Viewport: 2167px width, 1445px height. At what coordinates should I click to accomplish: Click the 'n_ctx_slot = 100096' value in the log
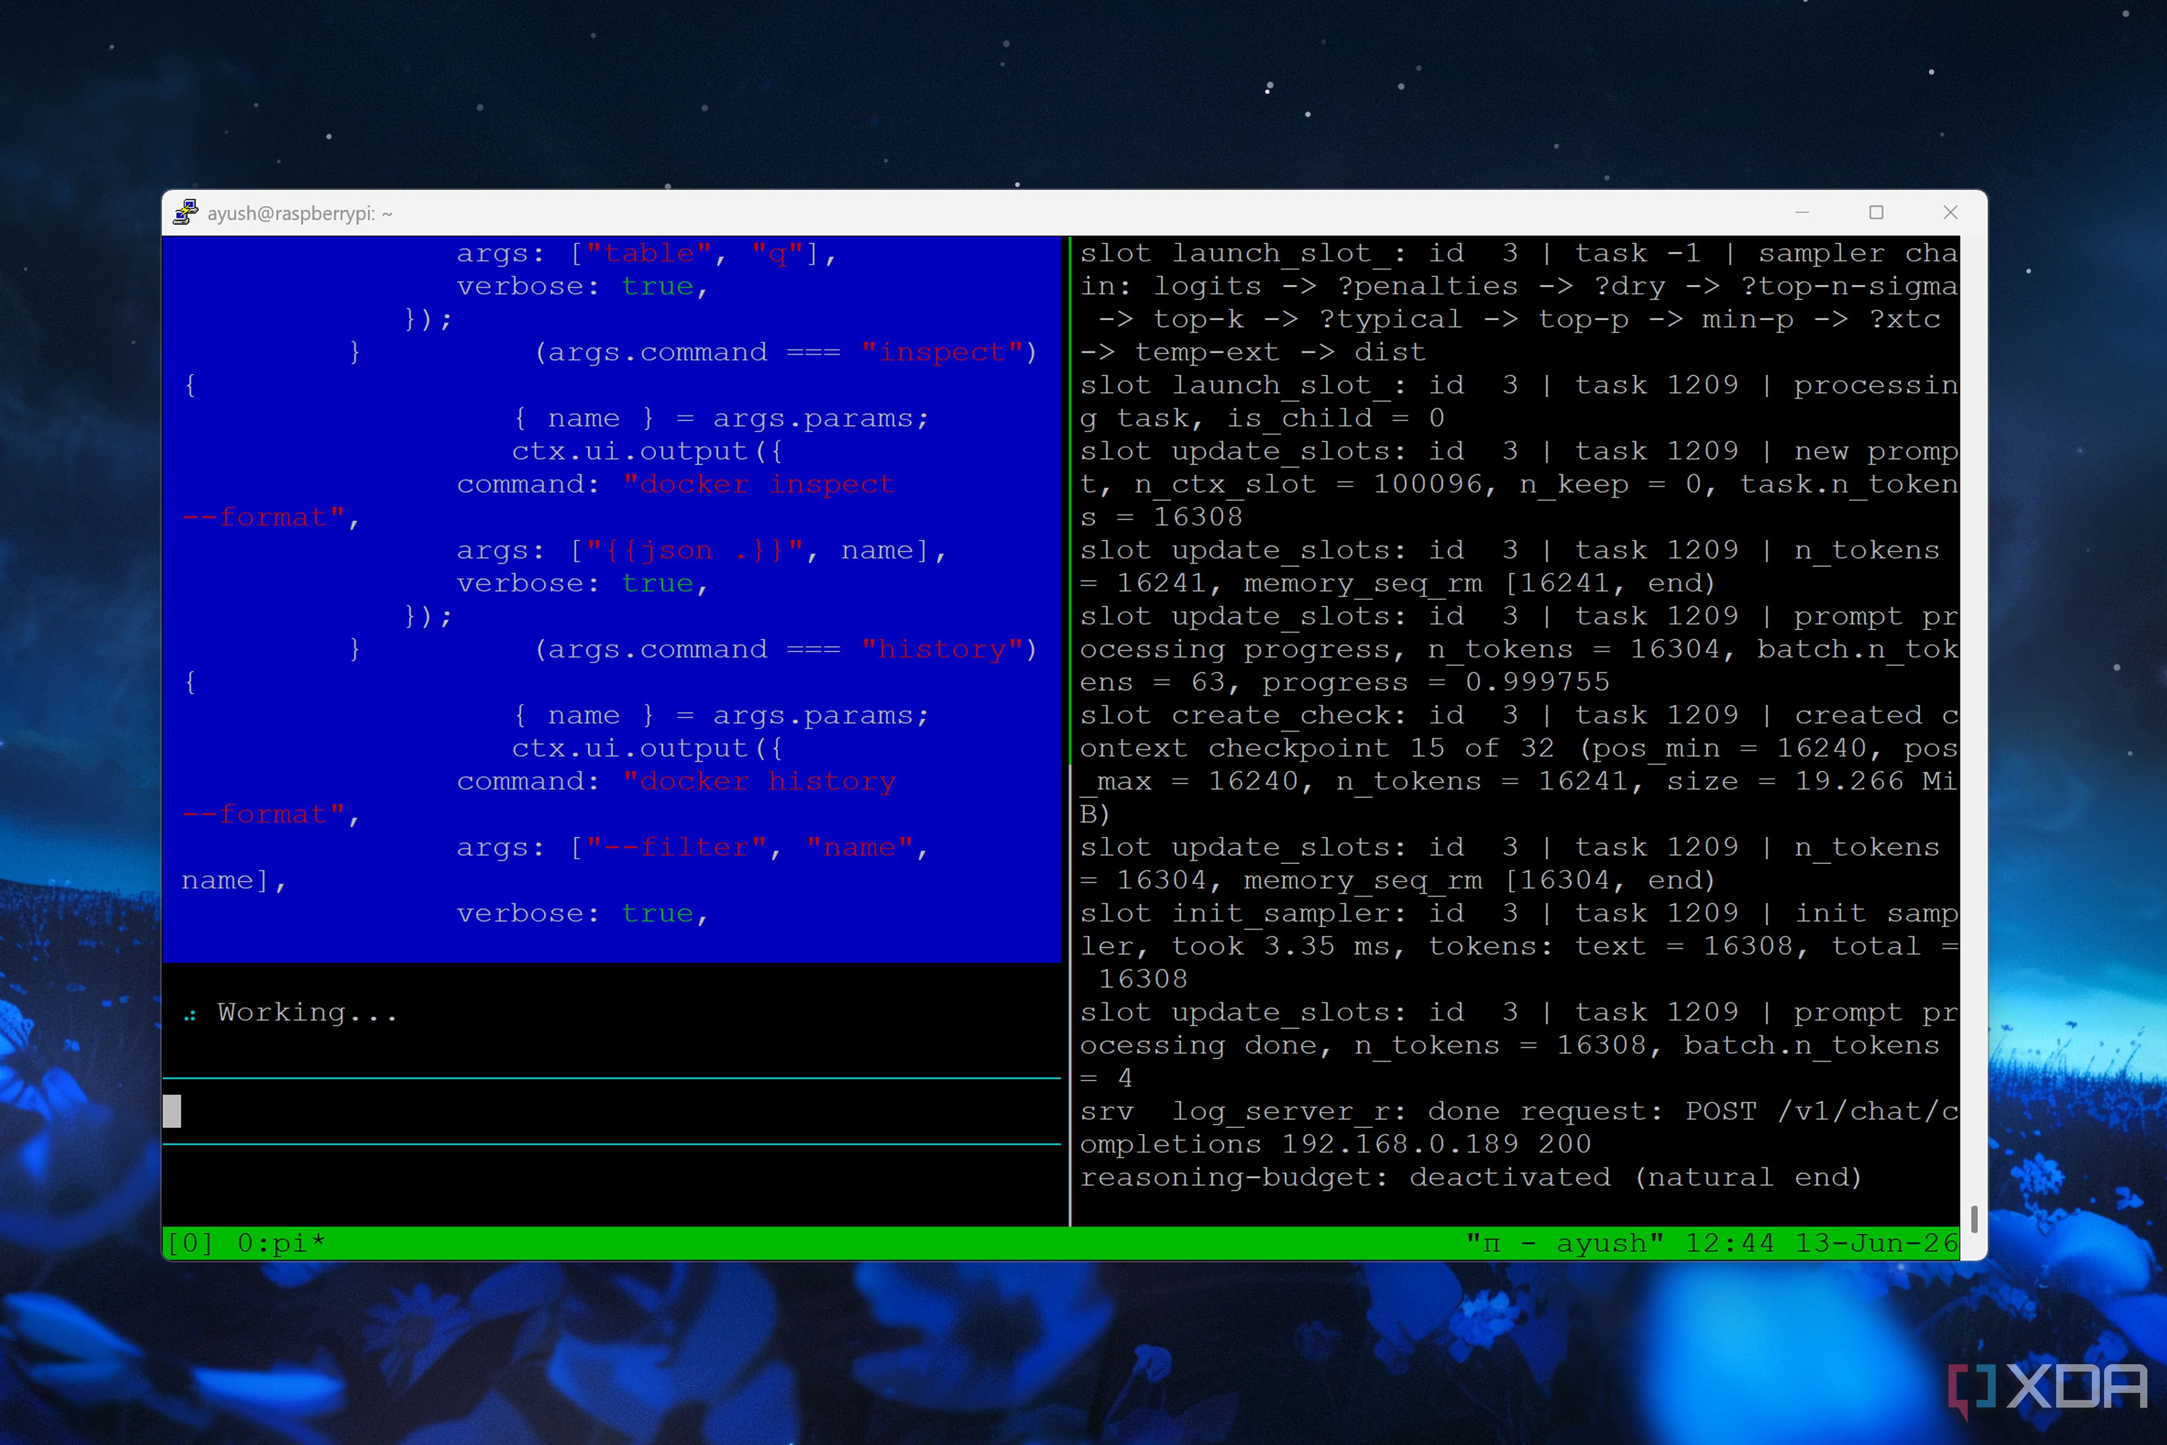coord(1307,484)
